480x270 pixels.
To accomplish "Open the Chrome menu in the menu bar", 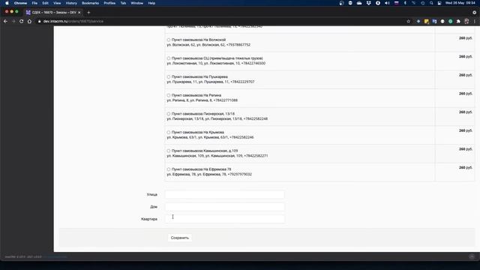I will pos(20,3).
